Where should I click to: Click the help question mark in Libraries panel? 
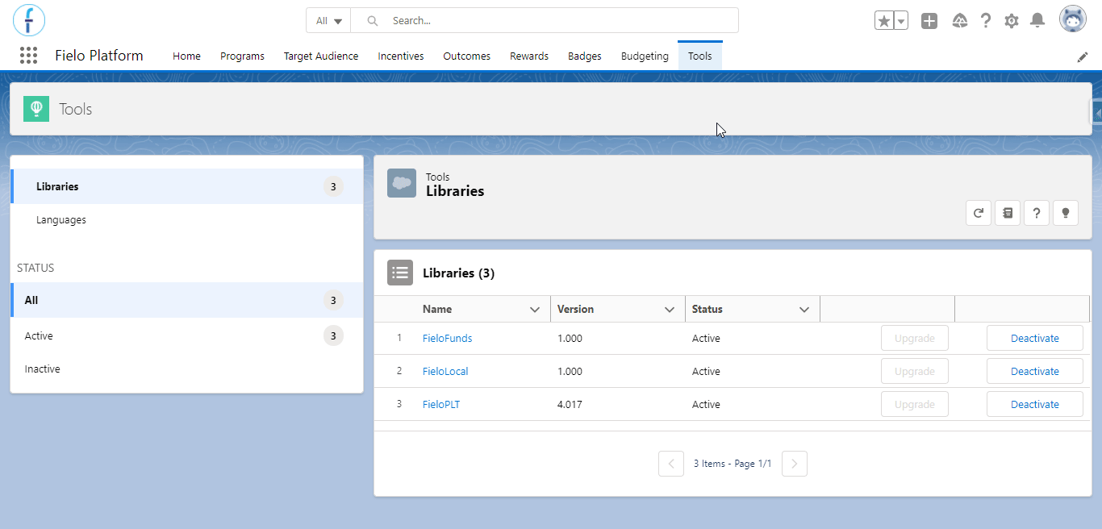(1037, 213)
